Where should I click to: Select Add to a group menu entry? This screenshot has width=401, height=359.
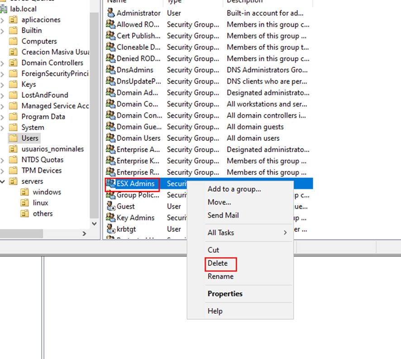234,189
